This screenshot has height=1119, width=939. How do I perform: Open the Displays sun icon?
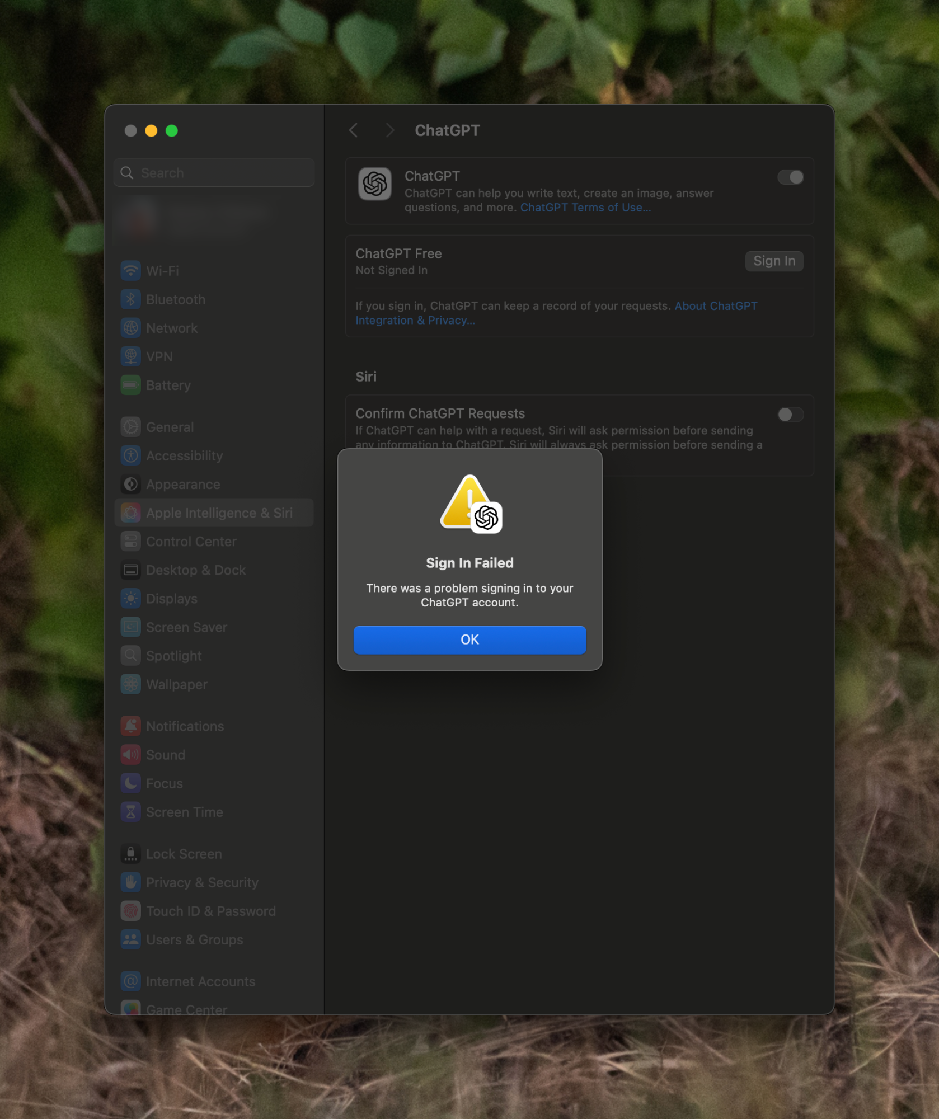[x=130, y=599]
